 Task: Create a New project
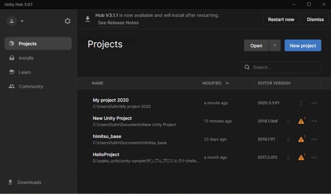click(x=303, y=45)
